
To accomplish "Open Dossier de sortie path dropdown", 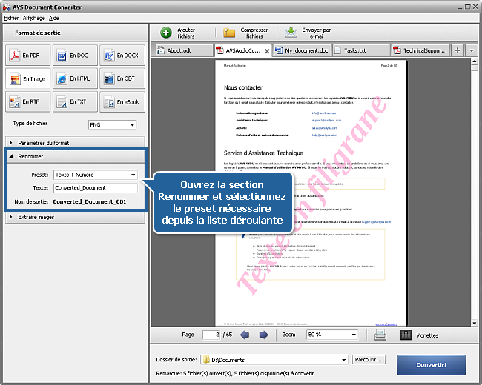I will (x=274, y=360).
